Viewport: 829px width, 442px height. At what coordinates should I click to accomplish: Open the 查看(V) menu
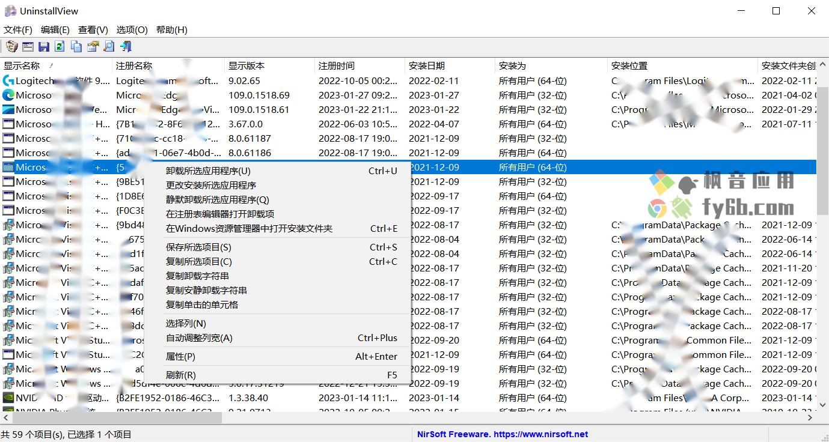(93, 29)
